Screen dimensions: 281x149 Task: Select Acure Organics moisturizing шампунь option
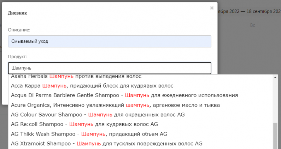point(115,105)
